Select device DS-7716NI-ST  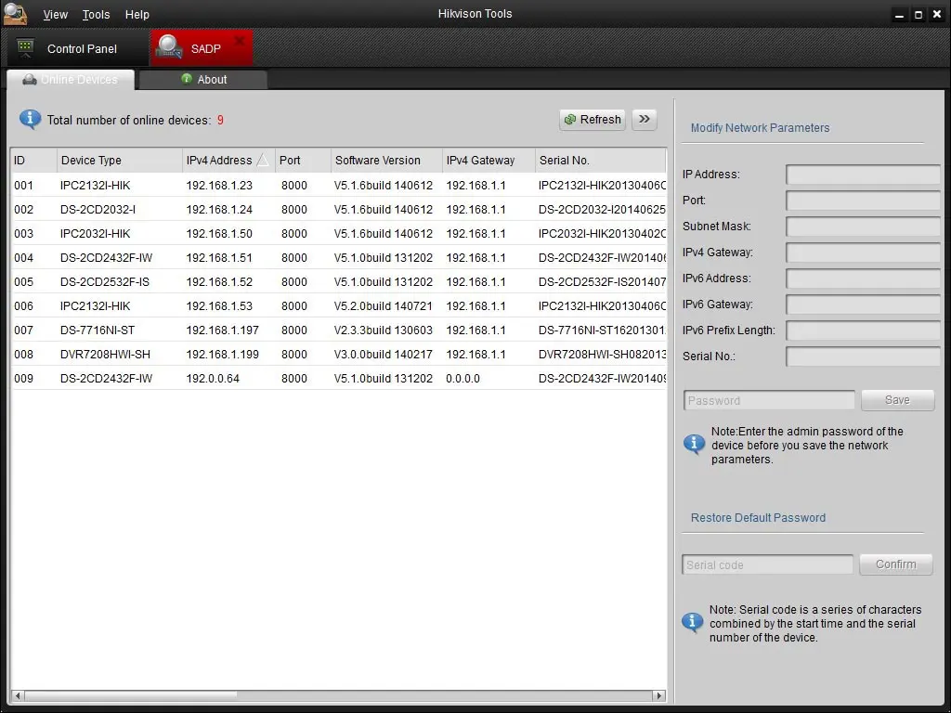(338, 331)
